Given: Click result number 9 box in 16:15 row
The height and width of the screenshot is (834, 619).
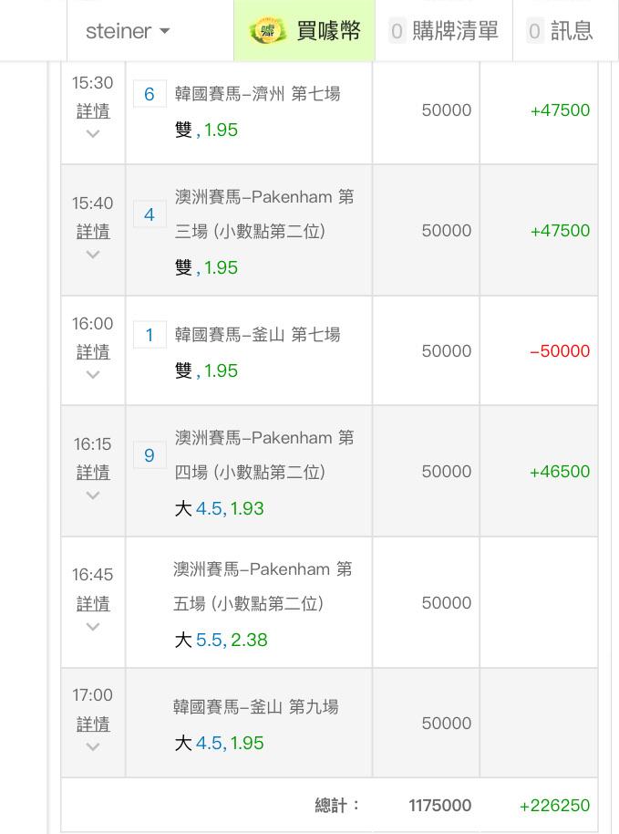Looking at the screenshot, I should pyautogui.click(x=150, y=454).
